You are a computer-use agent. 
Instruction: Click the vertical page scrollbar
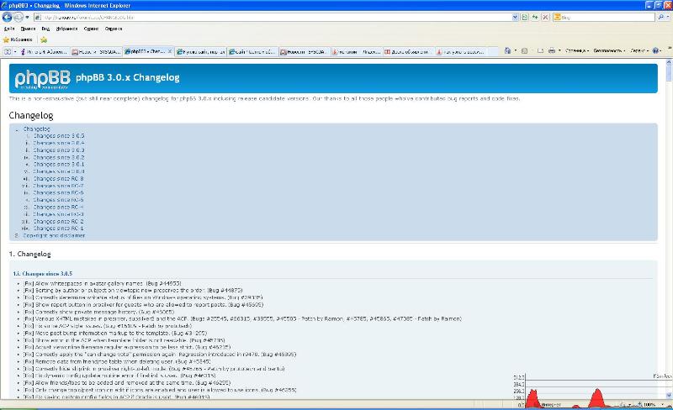point(668,210)
